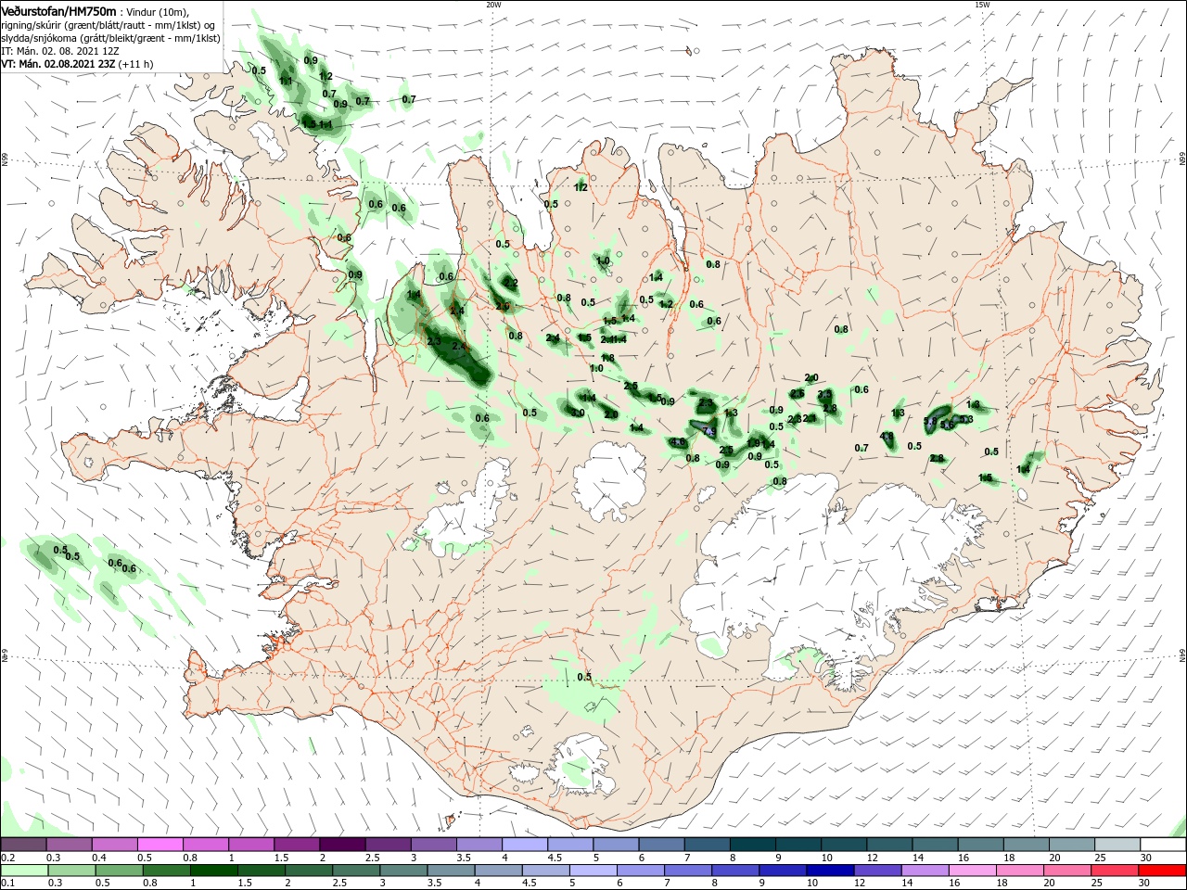
Task: Pick the bright red 30 swatch, lower scale
Action: click(x=1163, y=870)
